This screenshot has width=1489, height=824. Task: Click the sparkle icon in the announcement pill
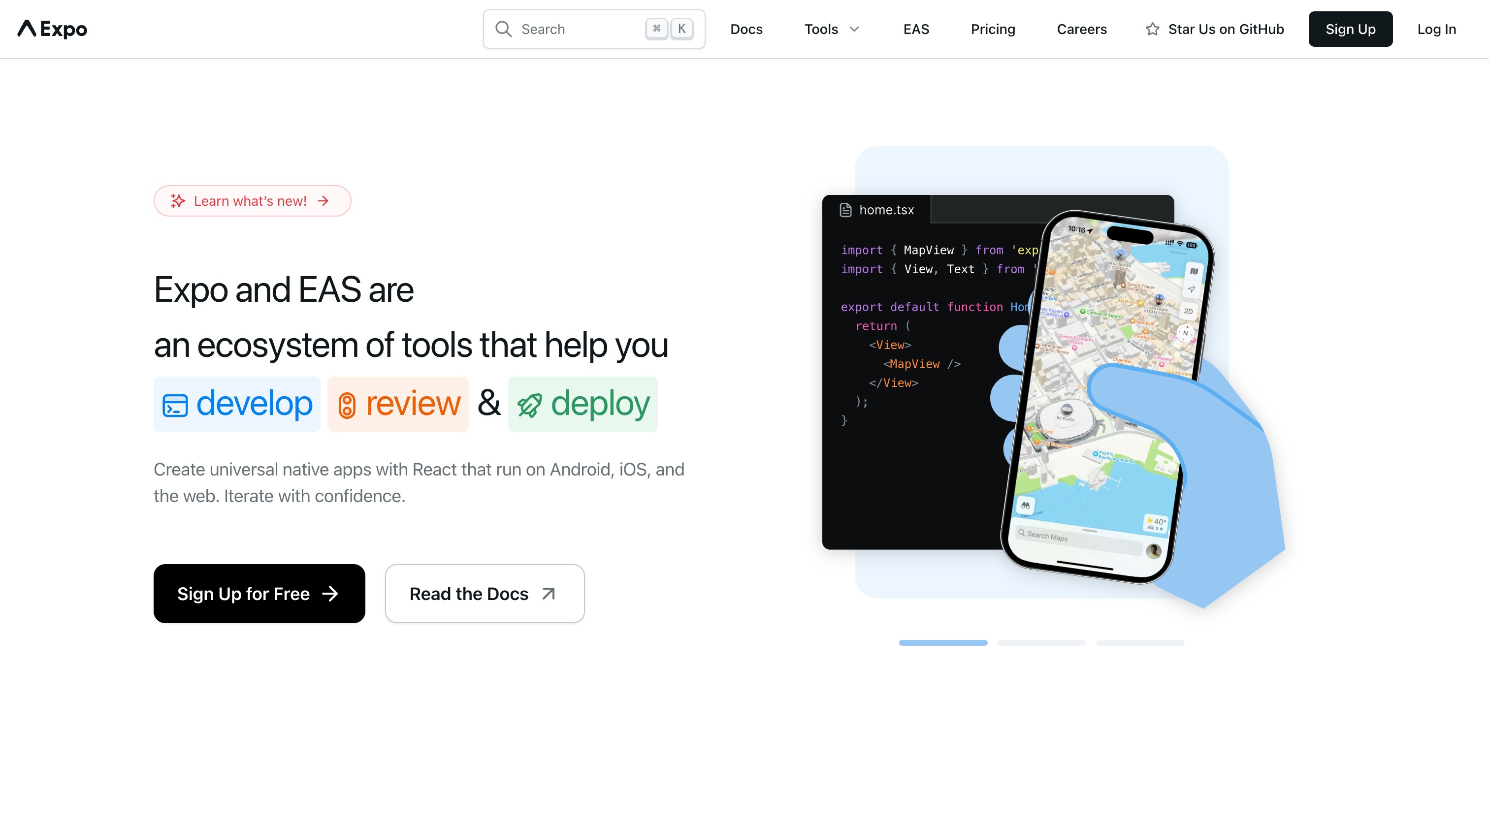tap(177, 201)
